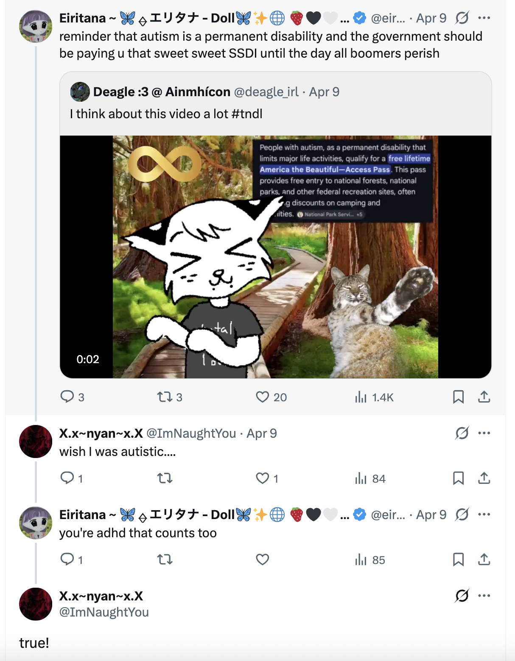
Task: Bookmark the main Eiritana post
Action: tap(458, 397)
